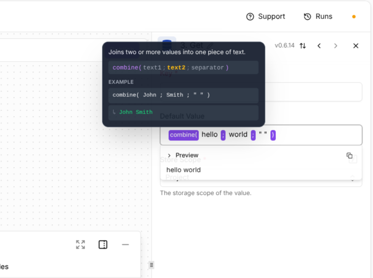Screen dimensions: 373x278
Task: Click the word hello in the expression
Action: 209,135
